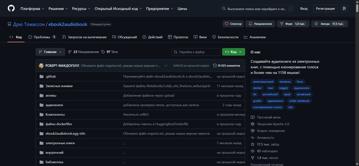Click the commit status checkmark icon
This screenshot has width=359, height=166.
pyautogui.click(x=166, y=66)
